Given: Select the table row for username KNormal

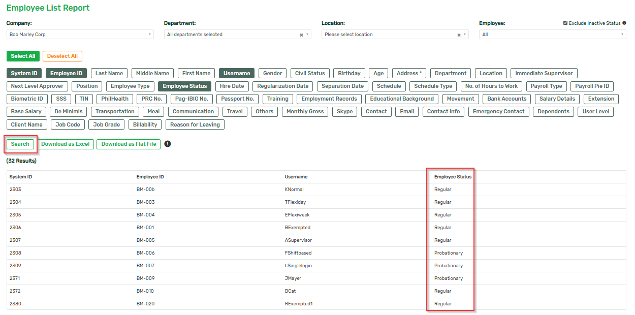Looking at the screenshot, I should [294, 190].
